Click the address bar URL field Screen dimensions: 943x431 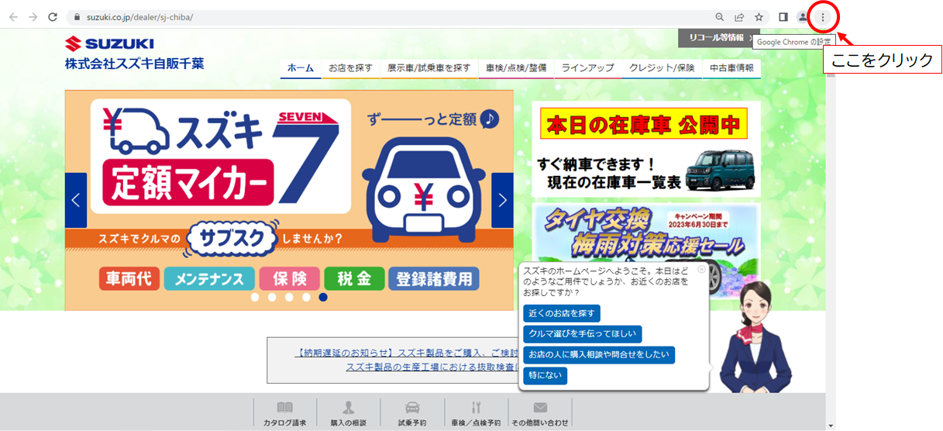tap(387, 16)
